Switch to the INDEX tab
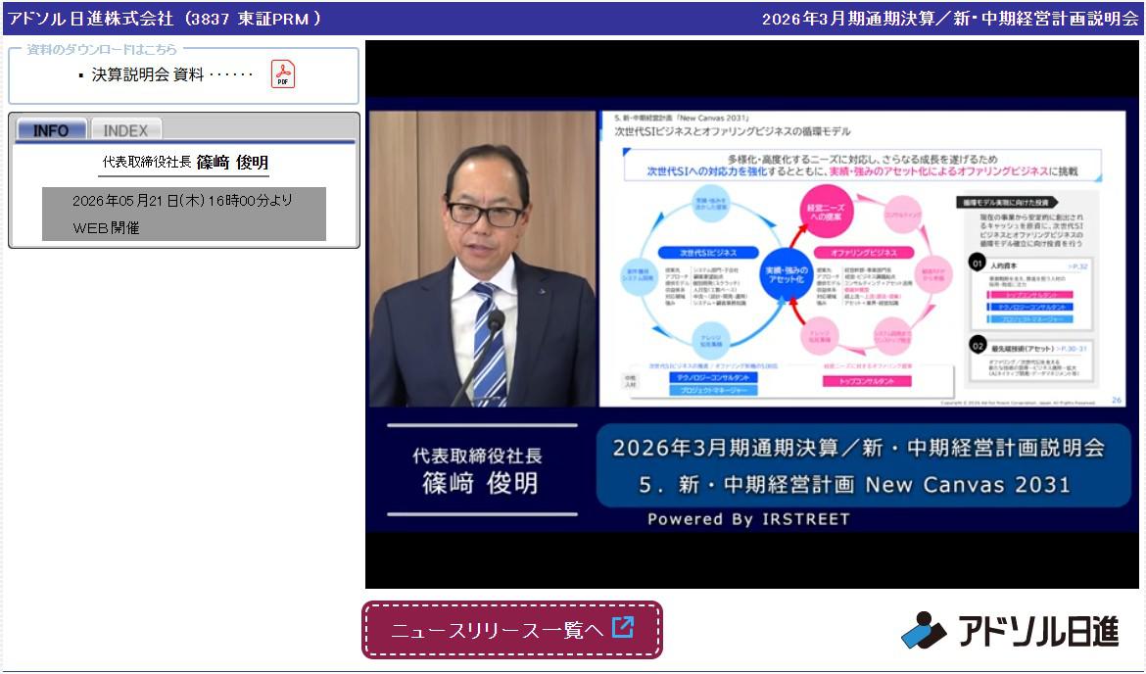This screenshot has width=1146, height=674. (125, 129)
